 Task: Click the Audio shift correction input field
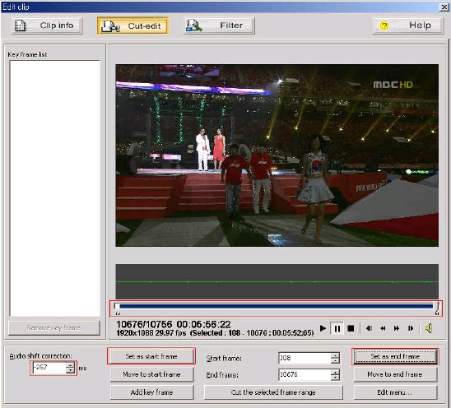pos(49,368)
